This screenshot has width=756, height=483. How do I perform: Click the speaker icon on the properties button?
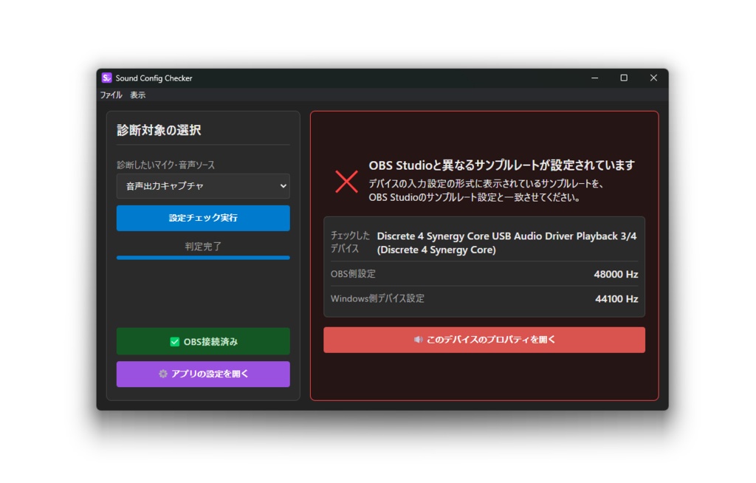click(x=417, y=340)
